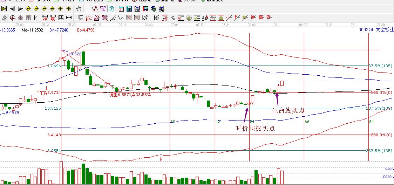Open the calendar date icon
This screenshot has width=394, height=185.
pyautogui.click(x=121, y=9)
